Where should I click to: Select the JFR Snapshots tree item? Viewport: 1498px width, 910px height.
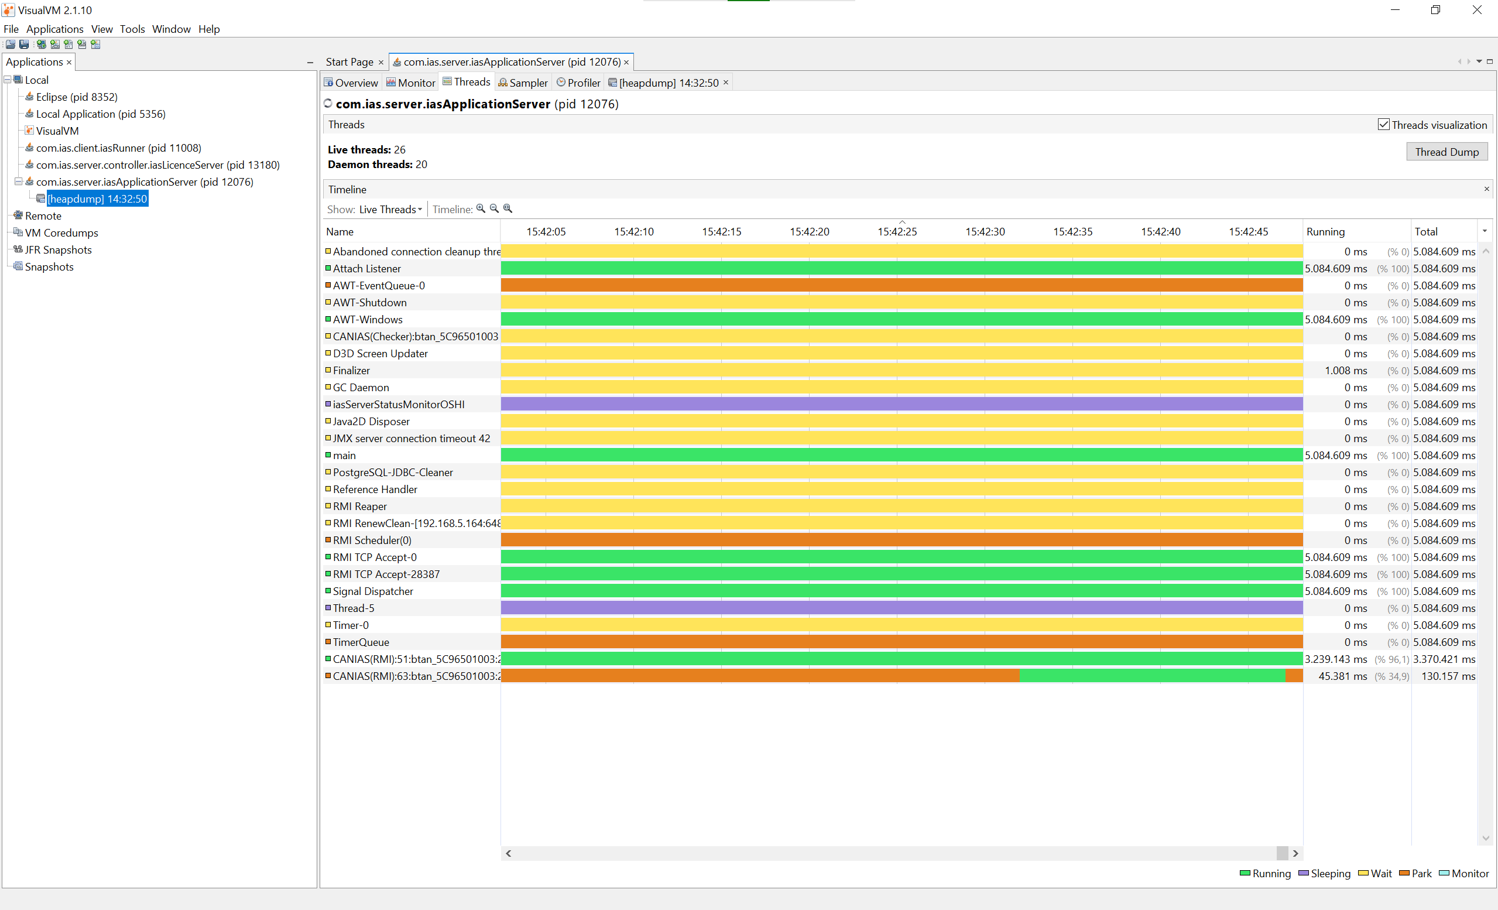click(x=59, y=249)
